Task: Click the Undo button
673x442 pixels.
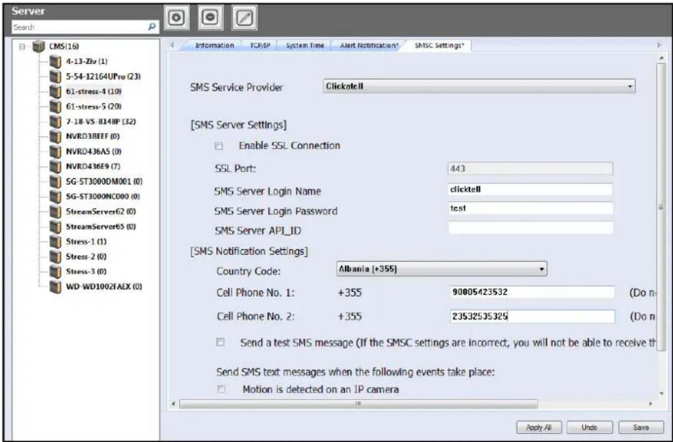Action: (x=589, y=427)
